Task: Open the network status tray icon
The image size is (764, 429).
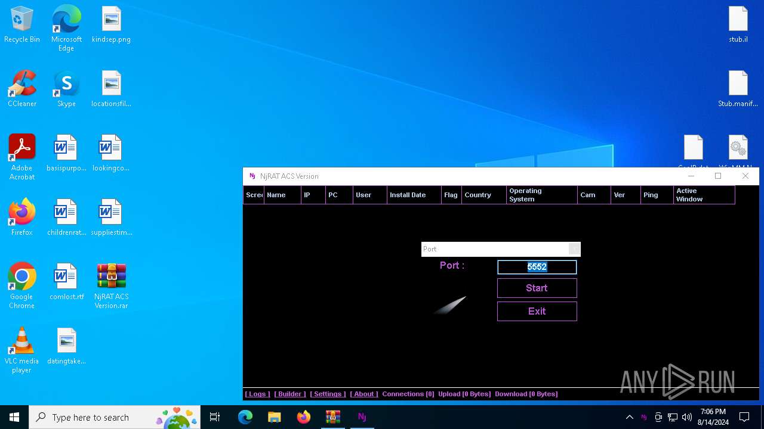Action: pos(673,417)
